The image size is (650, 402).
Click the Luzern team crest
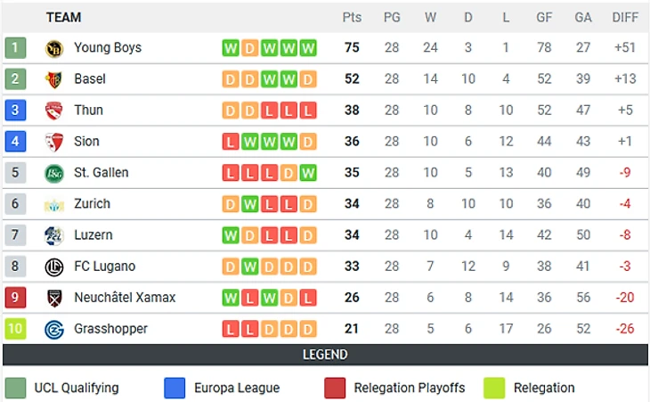(x=54, y=235)
